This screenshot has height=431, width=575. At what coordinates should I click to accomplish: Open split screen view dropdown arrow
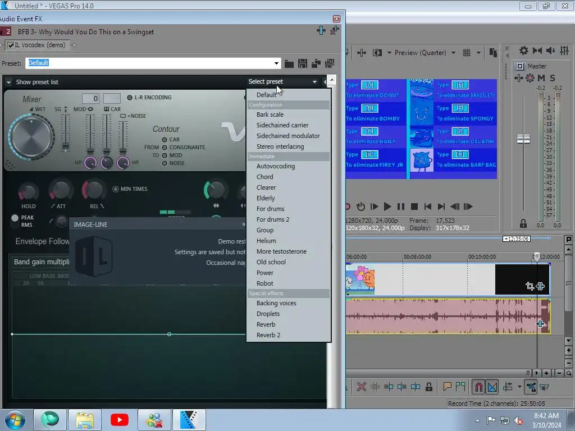389,53
